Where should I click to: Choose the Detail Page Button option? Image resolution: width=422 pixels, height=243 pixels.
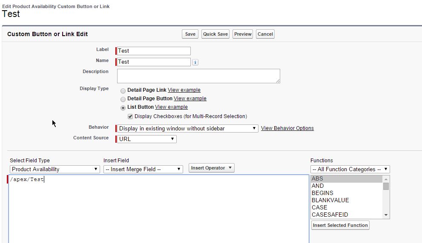click(x=123, y=99)
